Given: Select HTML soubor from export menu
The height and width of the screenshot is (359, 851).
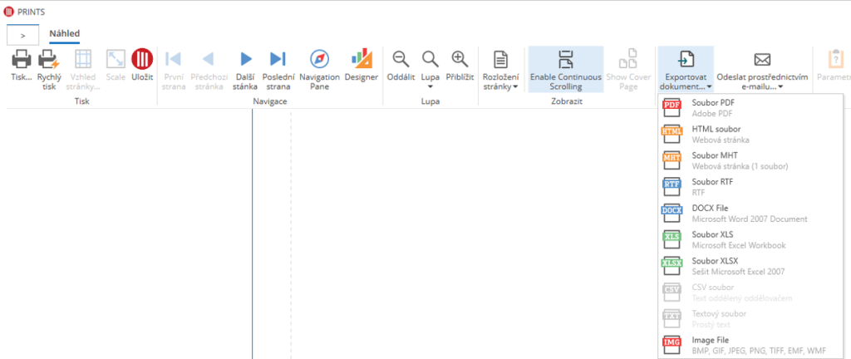Looking at the screenshot, I should click(x=715, y=134).
